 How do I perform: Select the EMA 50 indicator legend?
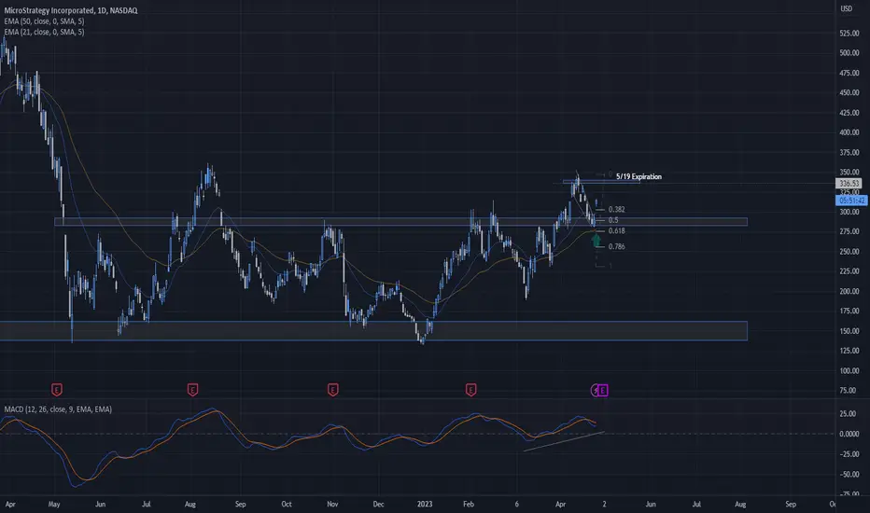coord(45,21)
